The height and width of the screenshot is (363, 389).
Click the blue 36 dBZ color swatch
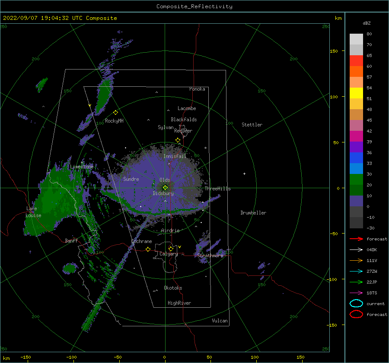[356, 158]
